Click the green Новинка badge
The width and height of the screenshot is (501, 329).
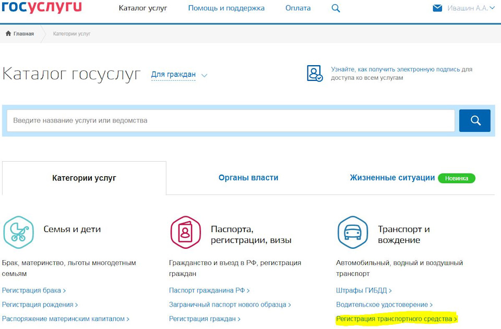pyautogui.click(x=457, y=178)
